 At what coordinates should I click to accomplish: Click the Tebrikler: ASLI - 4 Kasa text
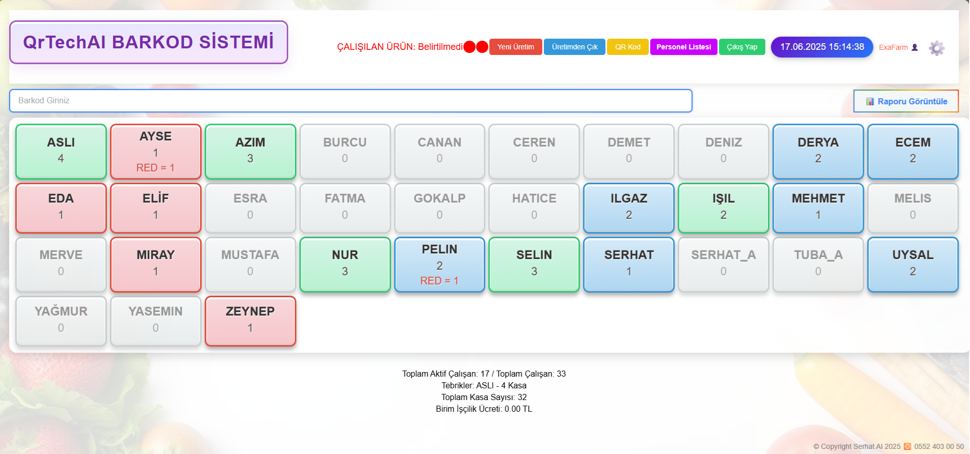(x=484, y=385)
